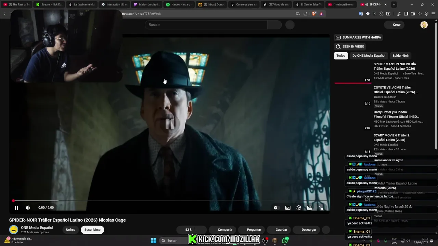Viewport: 438px width, 246px height.
Task: Click Summarize with HARPA
Action: click(358, 37)
